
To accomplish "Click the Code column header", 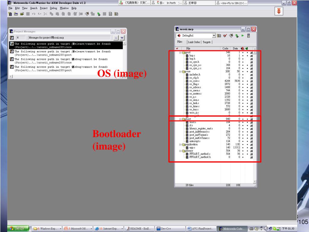I will (x=225, y=49).
